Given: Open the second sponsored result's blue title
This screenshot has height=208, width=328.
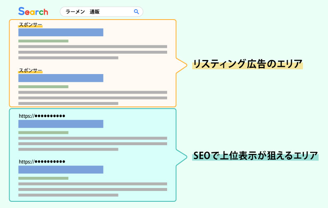Looking at the screenshot, I should tap(61, 78).
